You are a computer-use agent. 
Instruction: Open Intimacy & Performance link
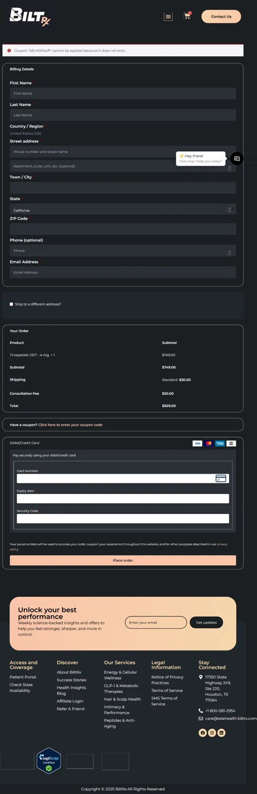coord(117,710)
